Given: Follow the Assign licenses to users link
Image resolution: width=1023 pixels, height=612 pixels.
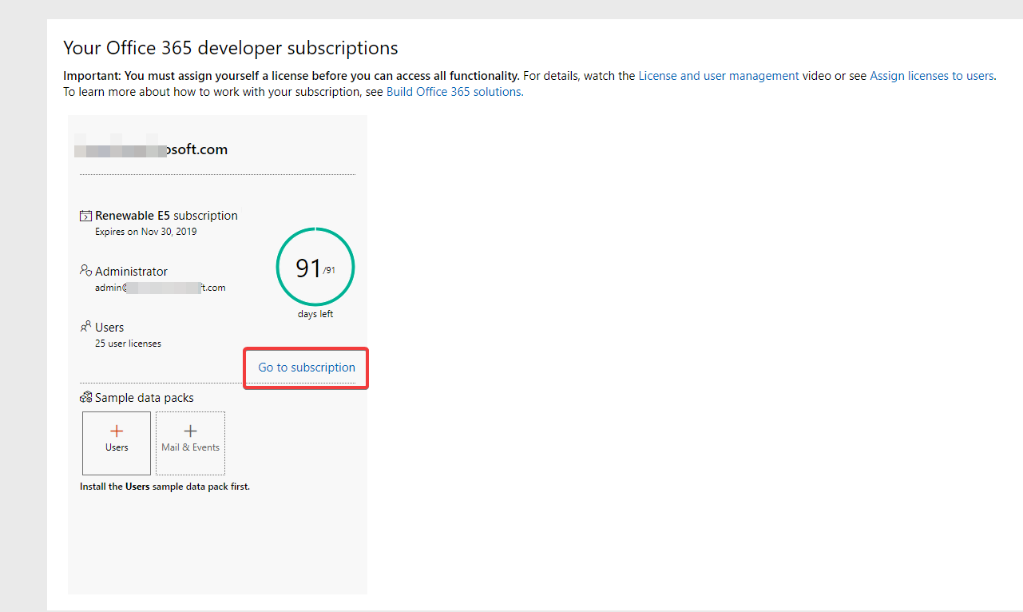Looking at the screenshot, I should [931, 76].
